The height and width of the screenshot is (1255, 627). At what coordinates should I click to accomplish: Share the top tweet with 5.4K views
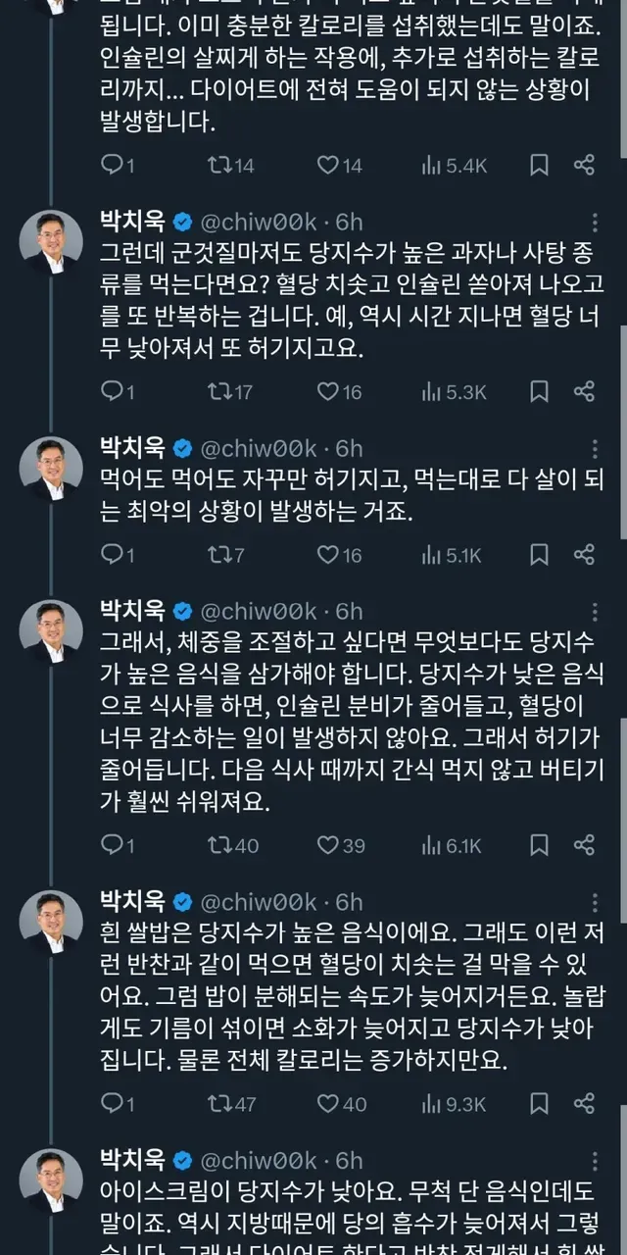[584, 166]
